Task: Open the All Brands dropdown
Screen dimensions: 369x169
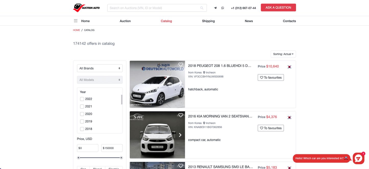Action: point(100,68)
